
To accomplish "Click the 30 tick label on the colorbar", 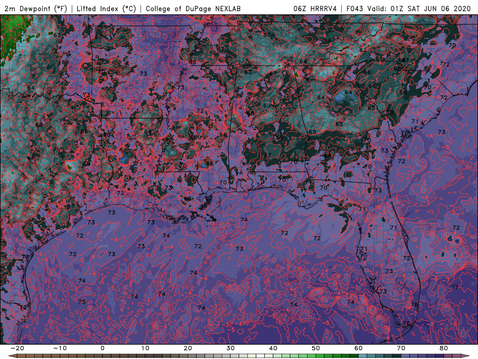I will pos(231,348).
